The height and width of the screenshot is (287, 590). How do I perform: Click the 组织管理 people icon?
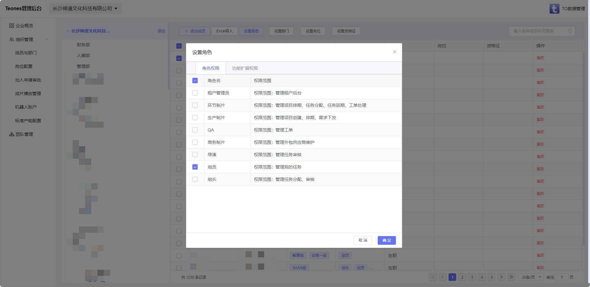point(12,40)
